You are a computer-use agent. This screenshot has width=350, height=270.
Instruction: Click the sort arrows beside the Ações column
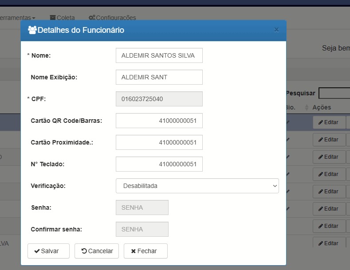pyautogui.click(x=307, y=108)
